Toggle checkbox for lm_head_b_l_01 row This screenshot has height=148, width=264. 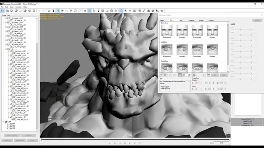click(x=8, y=27)
